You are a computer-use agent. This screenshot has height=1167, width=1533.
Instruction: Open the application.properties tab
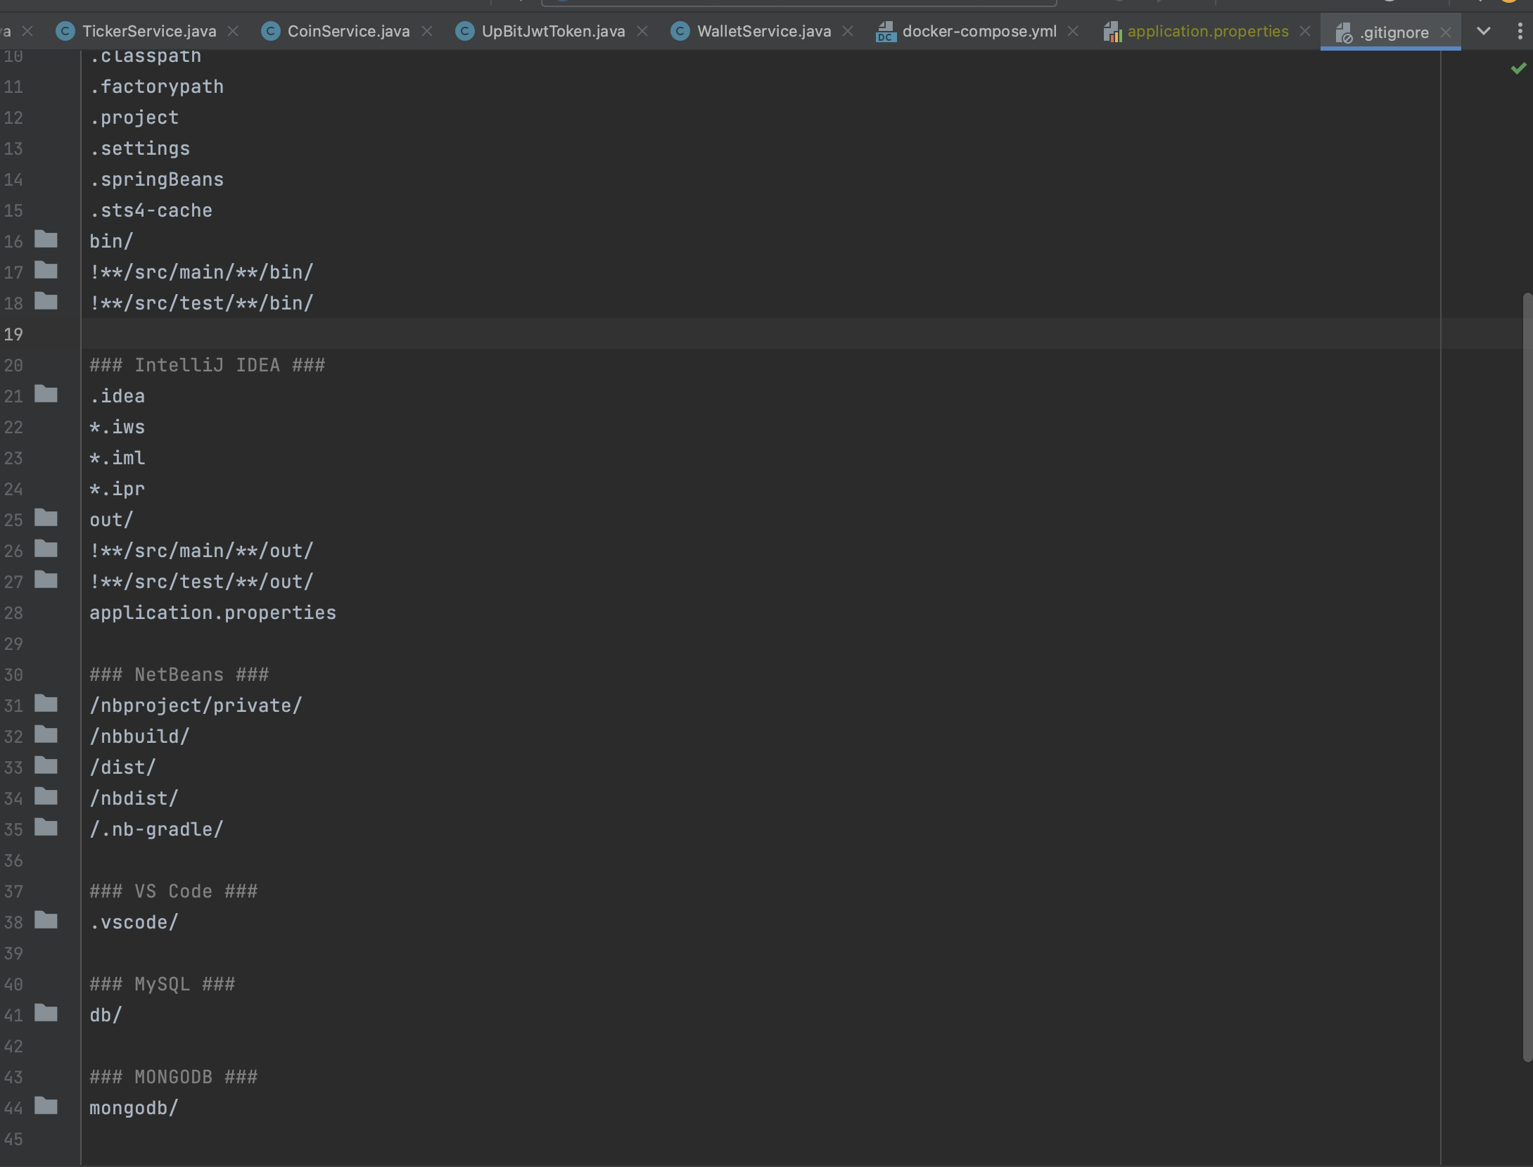click(x=1207, y=32)
